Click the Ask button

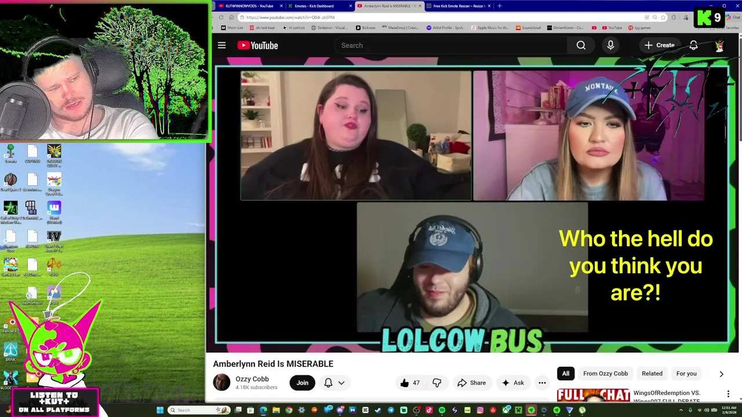click(513, 383)
